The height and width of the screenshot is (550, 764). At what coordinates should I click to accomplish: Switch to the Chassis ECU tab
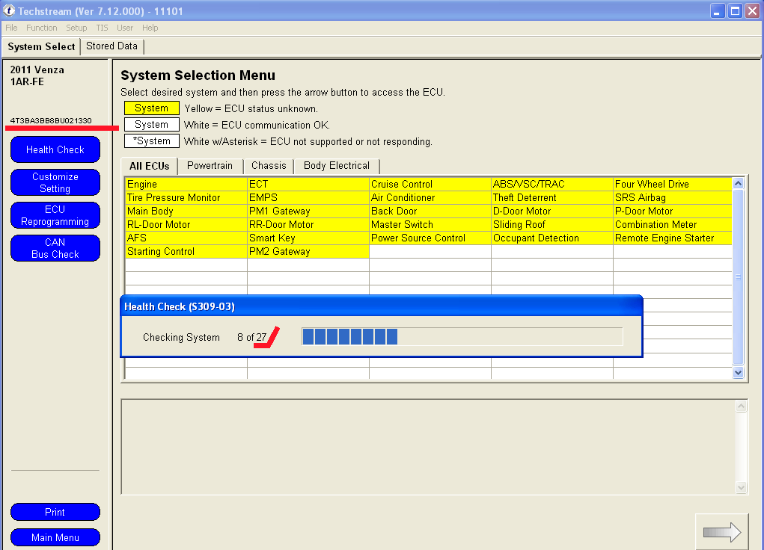(269, 166)
